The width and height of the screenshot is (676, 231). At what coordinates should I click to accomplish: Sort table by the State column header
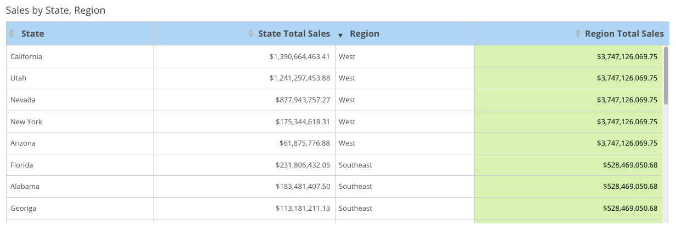point(32,34)
